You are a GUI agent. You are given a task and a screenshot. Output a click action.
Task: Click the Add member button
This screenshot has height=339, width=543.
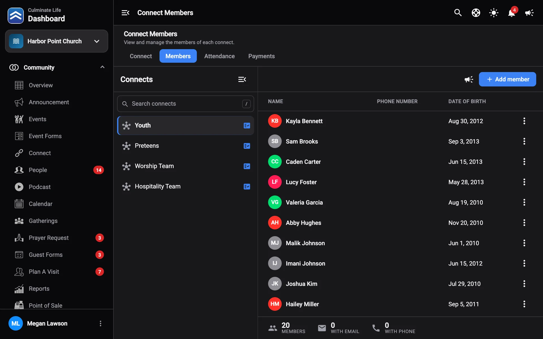507,79
